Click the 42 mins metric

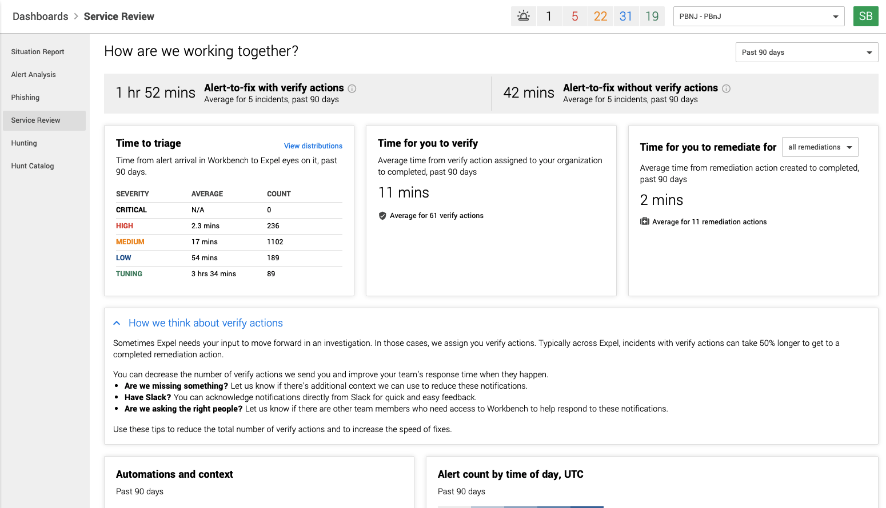(x=529, y=92)
